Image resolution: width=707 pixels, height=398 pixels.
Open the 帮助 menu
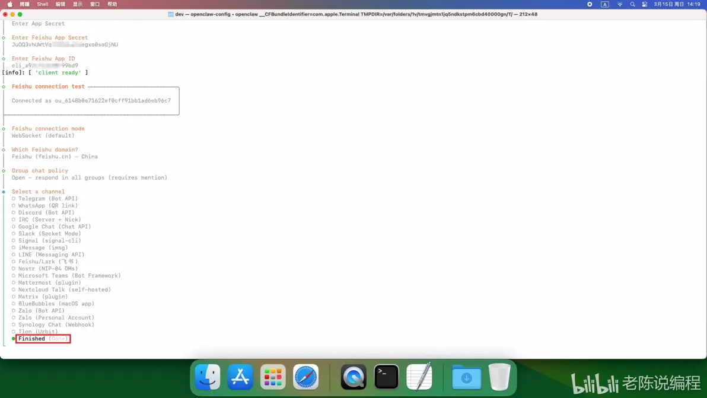(112, 4)
